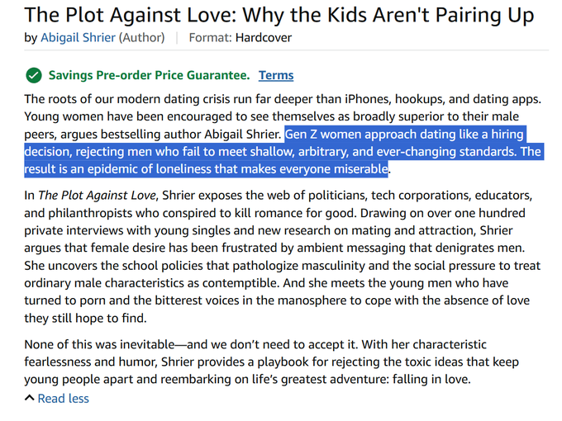This screenshot has width=562, height=421.
Task: Click the sentence She uncovers the school policies
Action: tap(283, 274)
